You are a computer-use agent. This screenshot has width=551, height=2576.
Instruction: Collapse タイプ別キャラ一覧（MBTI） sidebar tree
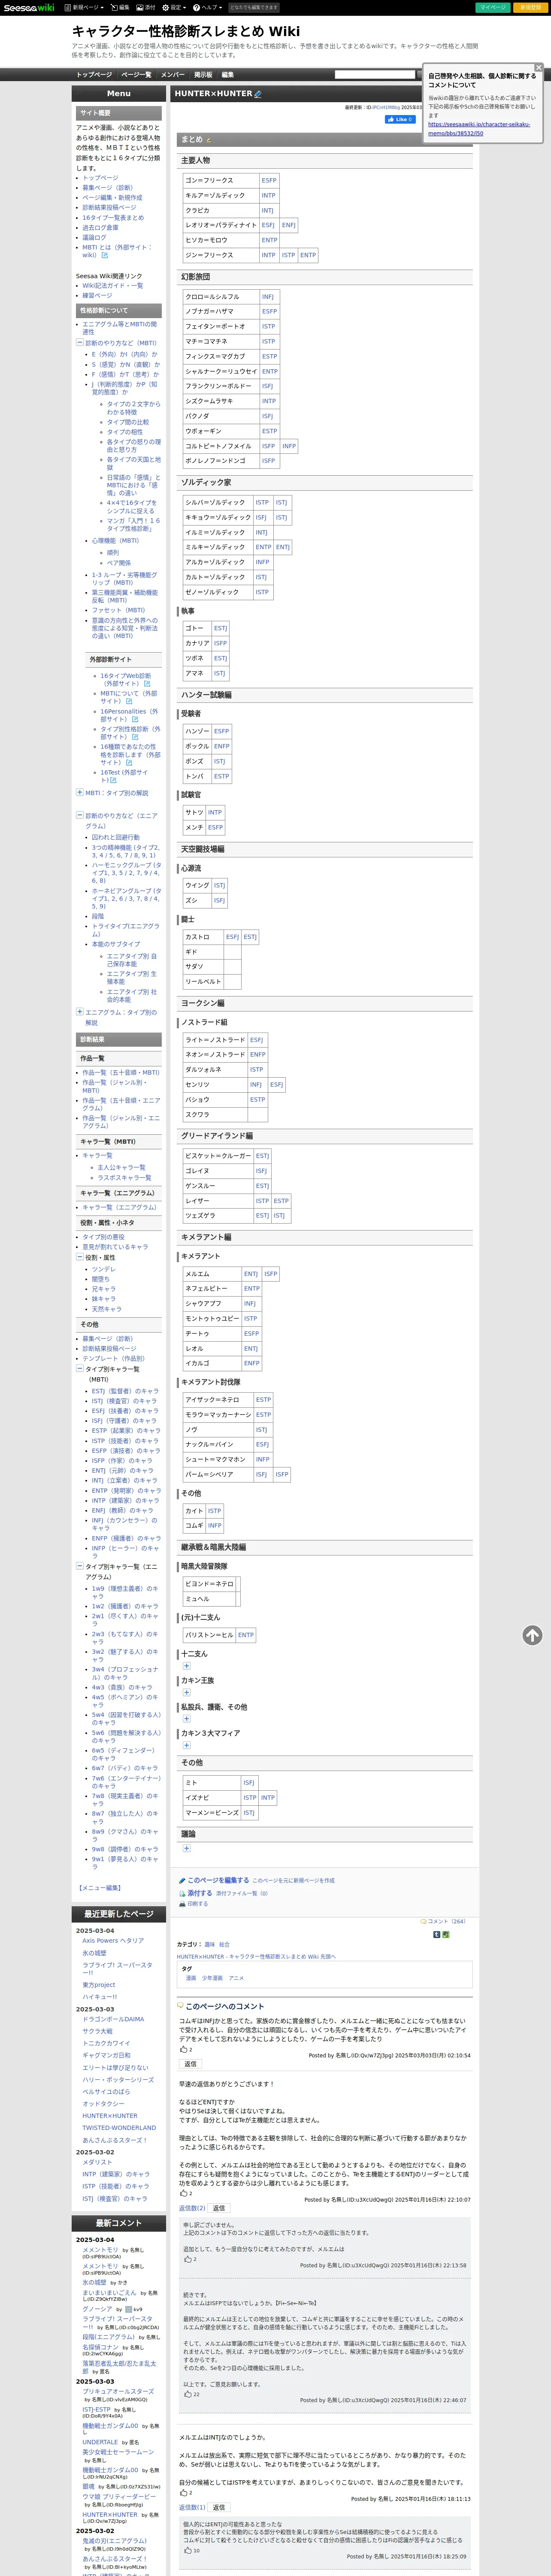tap(80, 1369)
